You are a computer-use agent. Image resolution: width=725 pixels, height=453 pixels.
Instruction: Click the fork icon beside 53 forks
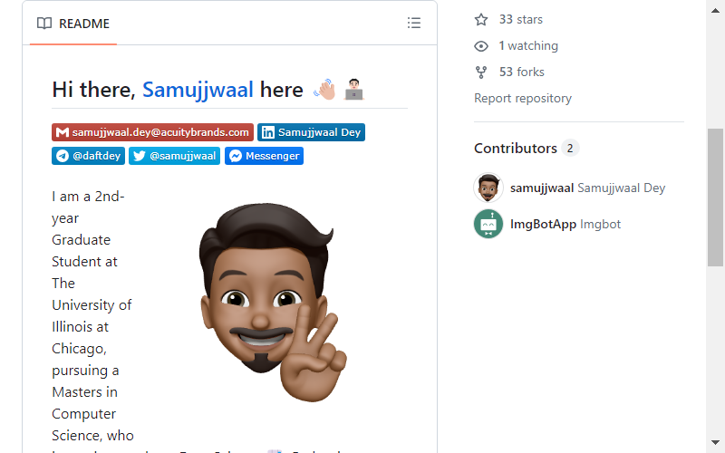click(481, 72)
